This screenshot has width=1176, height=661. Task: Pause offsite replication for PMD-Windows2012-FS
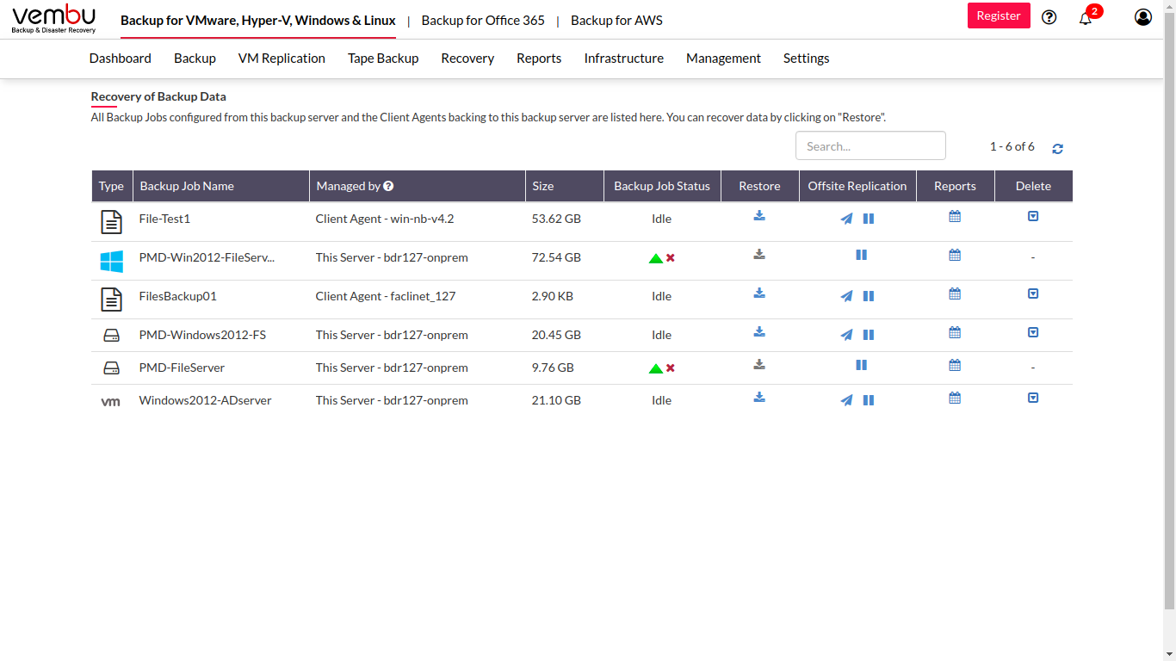coord(869,335)
